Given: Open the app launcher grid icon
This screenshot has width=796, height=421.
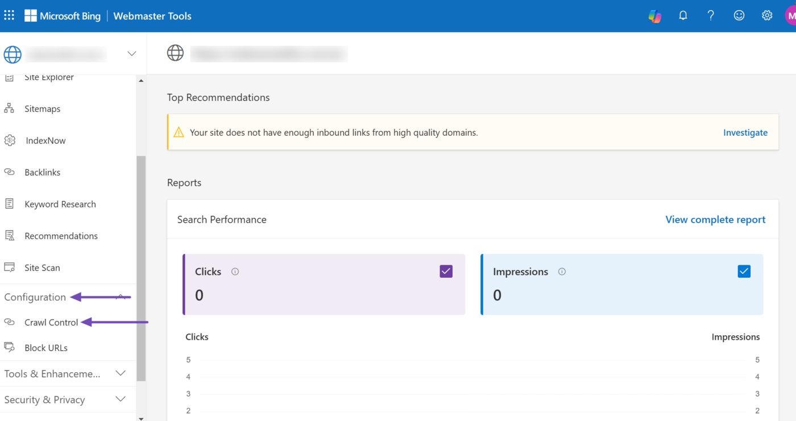Looking at the screenshot, I should 9,15.
